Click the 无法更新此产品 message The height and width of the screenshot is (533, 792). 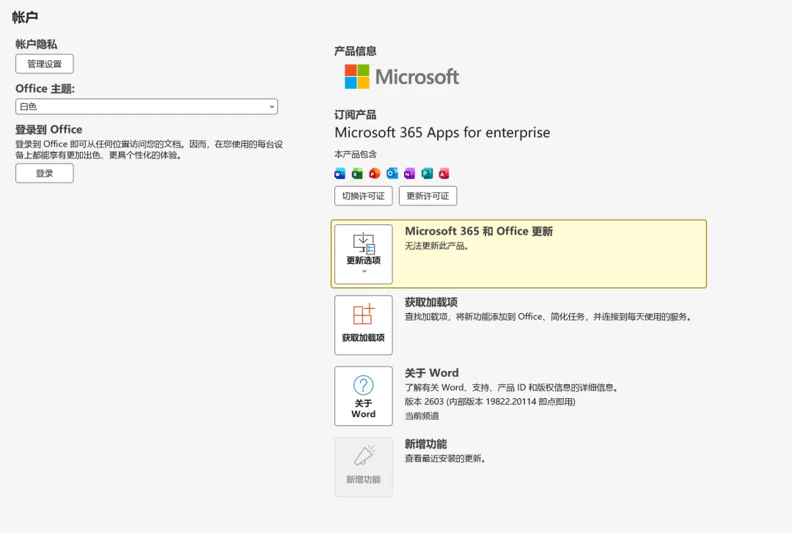click(437, 246)
